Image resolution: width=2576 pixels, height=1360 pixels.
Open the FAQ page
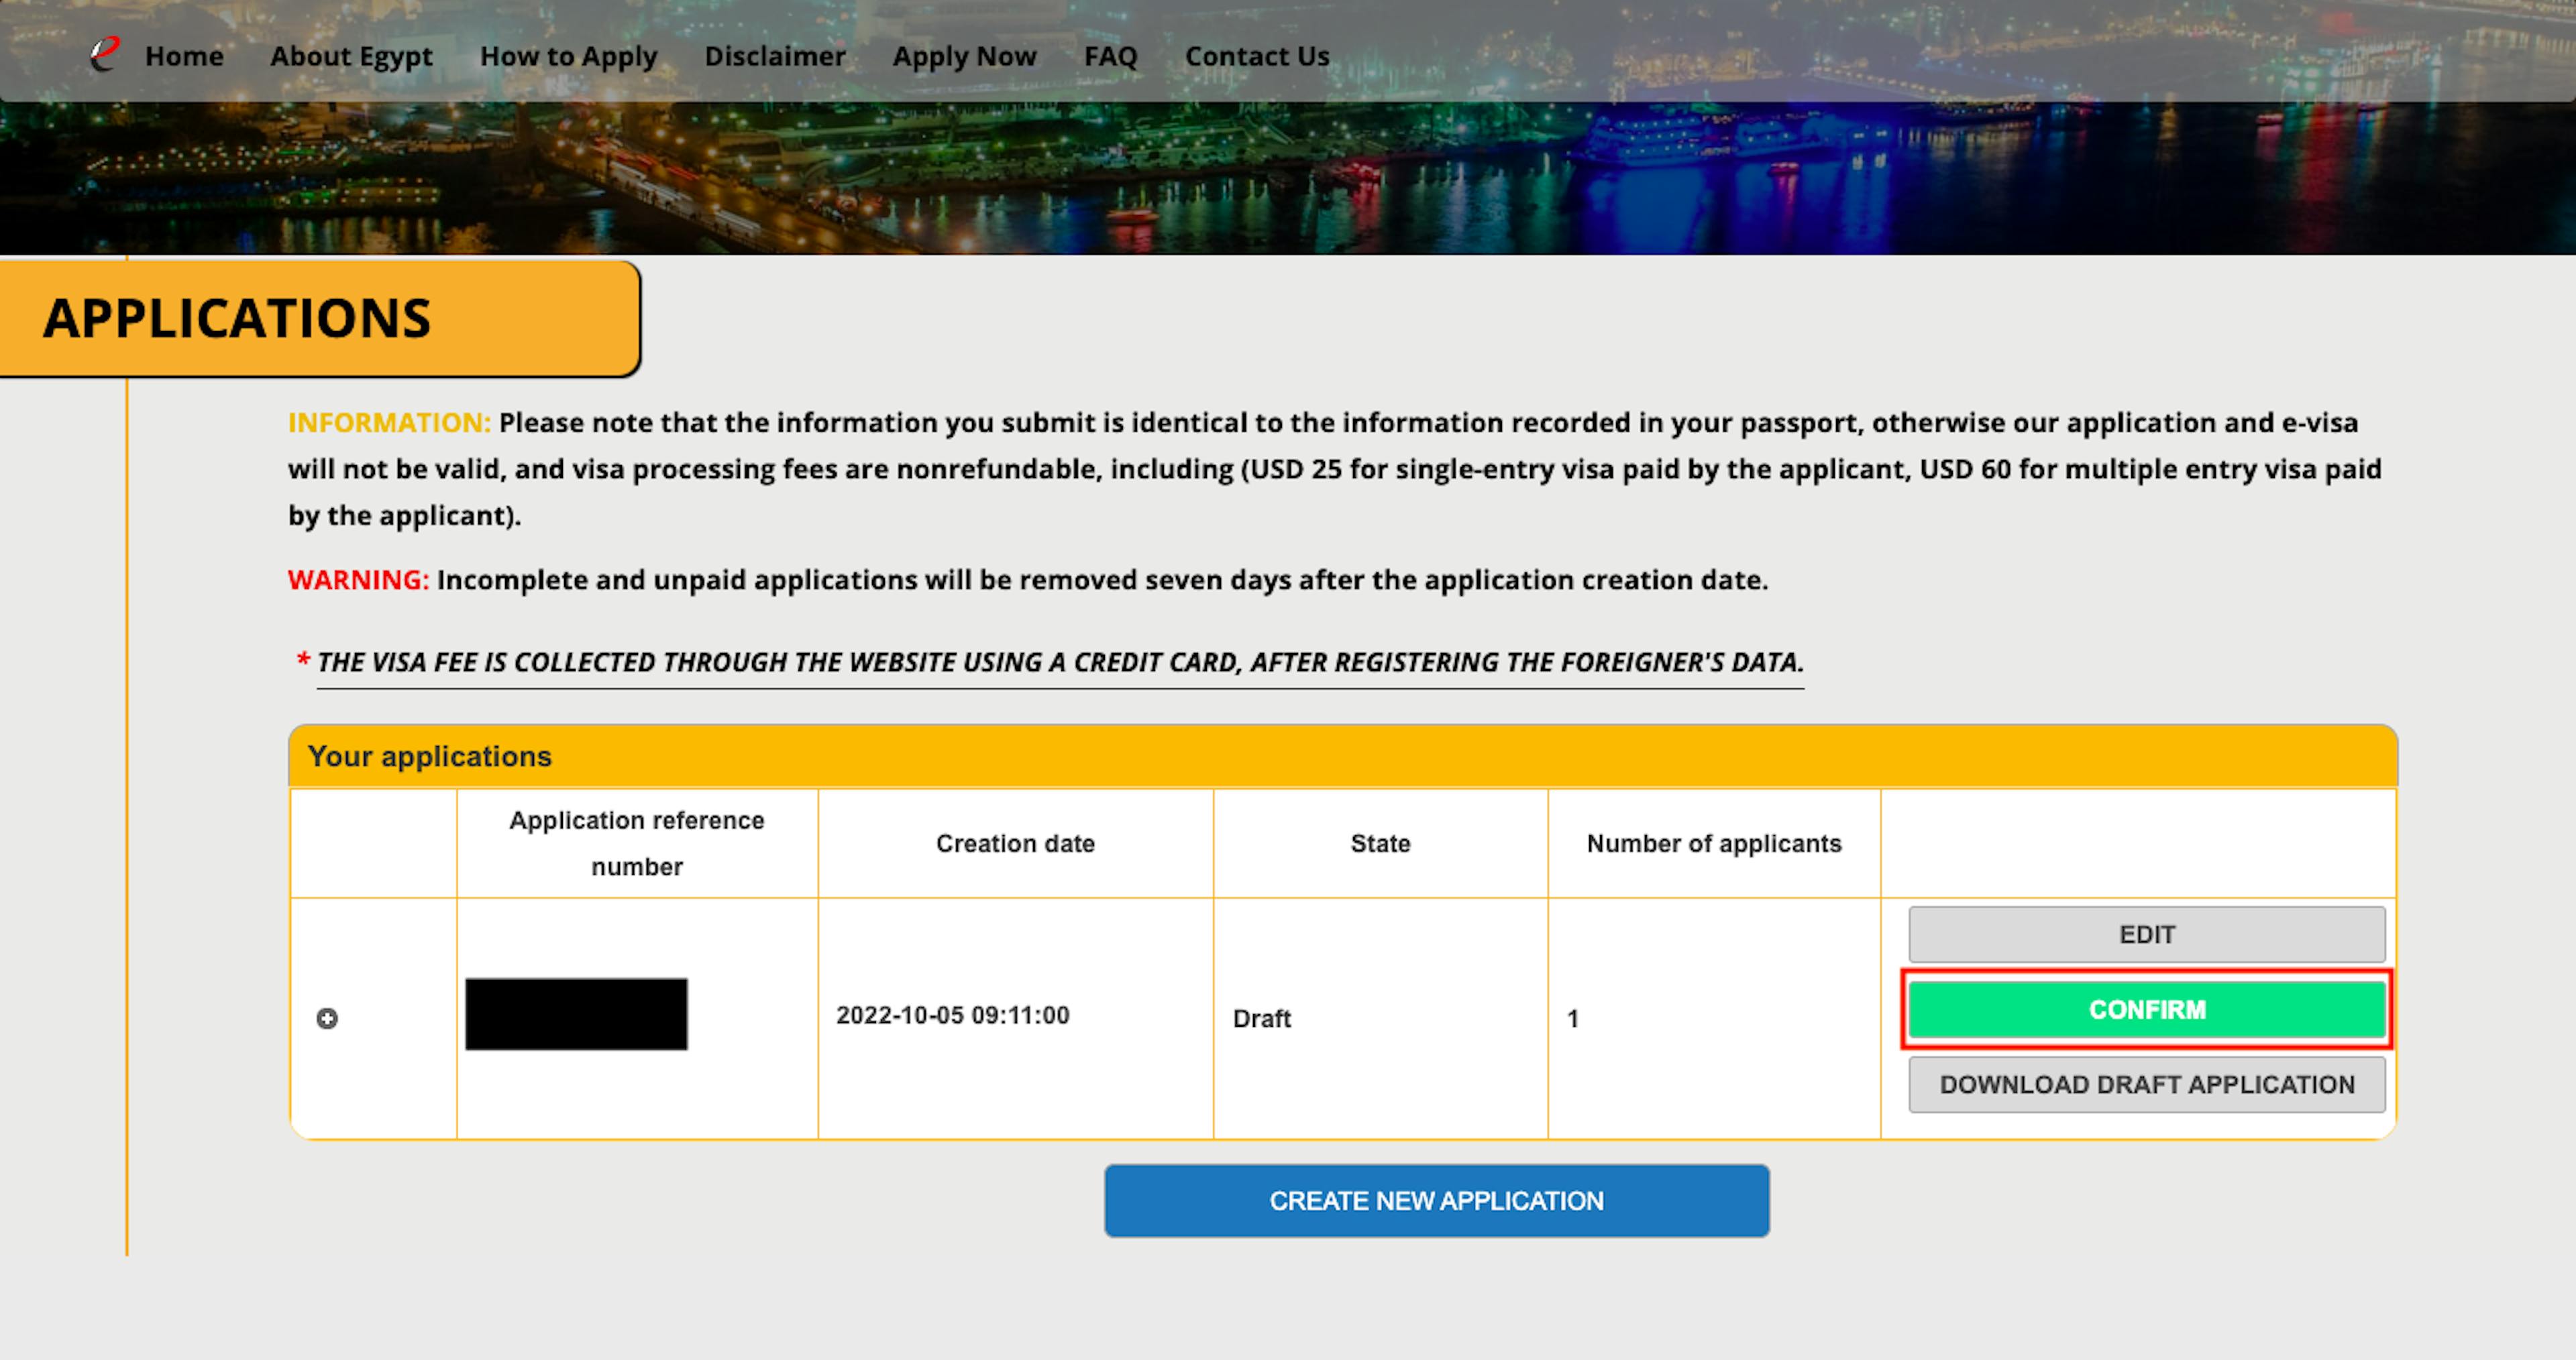pos(1110,56)
